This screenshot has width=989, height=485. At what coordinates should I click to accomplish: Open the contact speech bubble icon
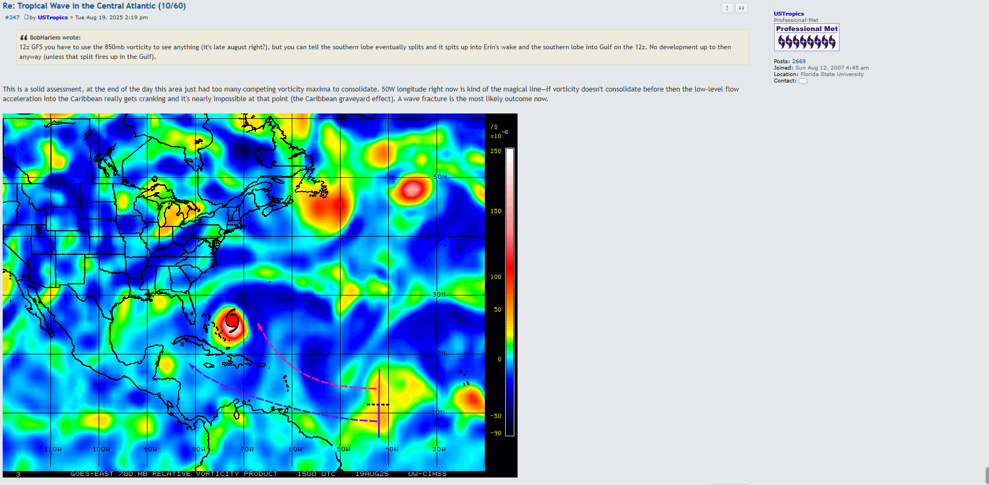802,81
